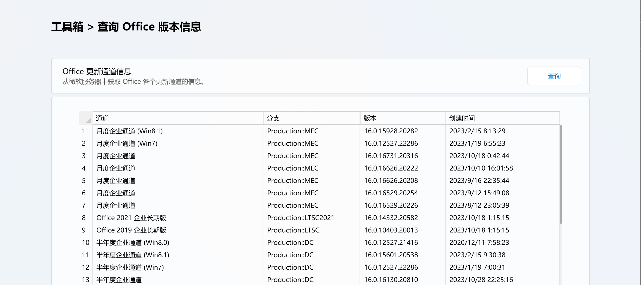
Task: Click version 16.0.16529.20254 cell
Action: [x=403, y=193]
